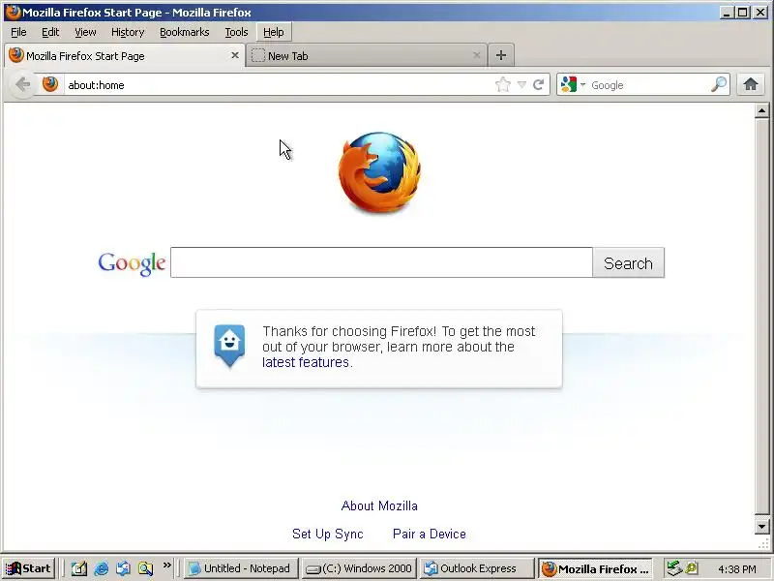The image size is (774, 581).
Task: Open the File menu
Action: pos(18,32)
